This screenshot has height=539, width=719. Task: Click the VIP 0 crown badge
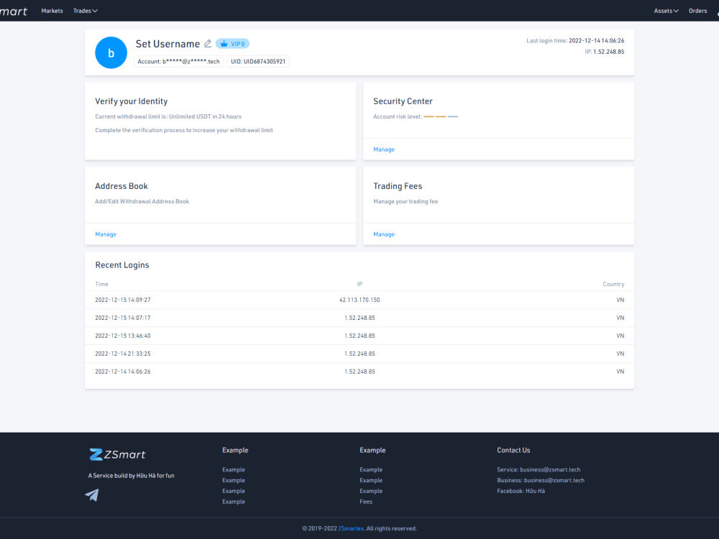pyautogui.click(x=232, y=44)
